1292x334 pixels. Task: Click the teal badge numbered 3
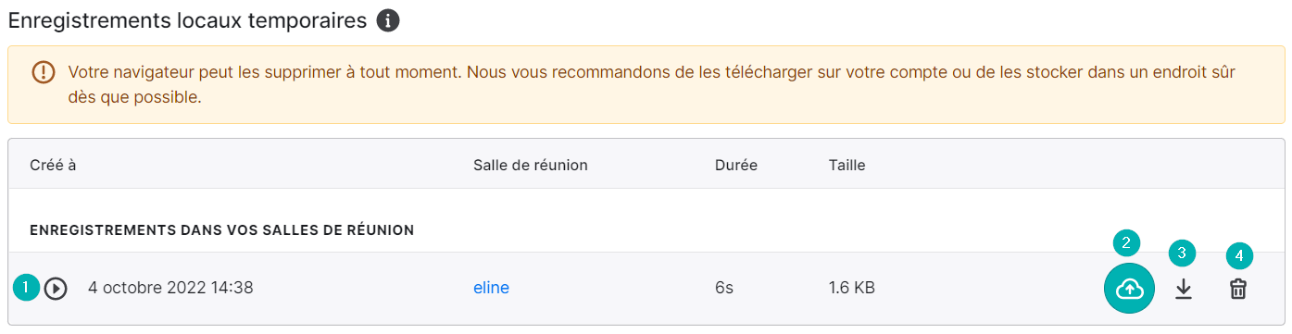[x=1182, y=253]
